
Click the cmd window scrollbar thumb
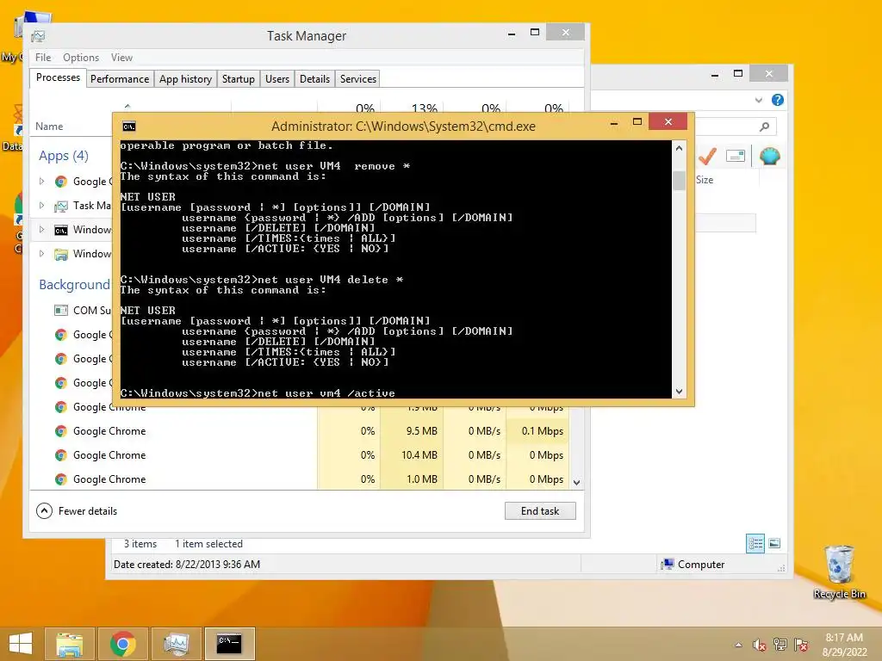pyautogui.click(x=679, y=180)
